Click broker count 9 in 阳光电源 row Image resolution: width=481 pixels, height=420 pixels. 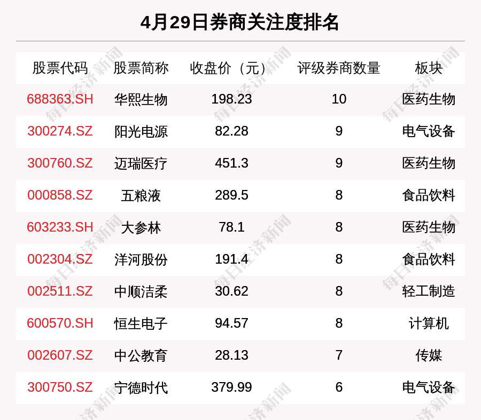(x=339, y=131)
